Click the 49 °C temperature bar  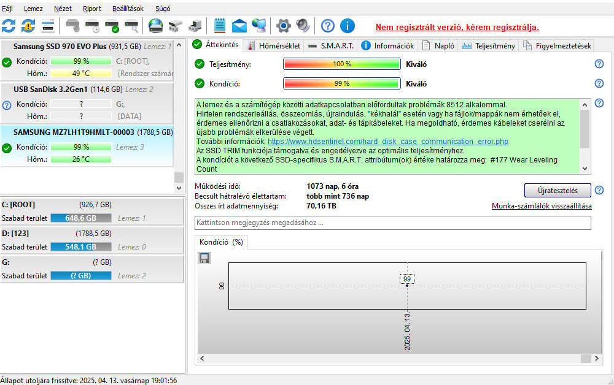point(81,73)
